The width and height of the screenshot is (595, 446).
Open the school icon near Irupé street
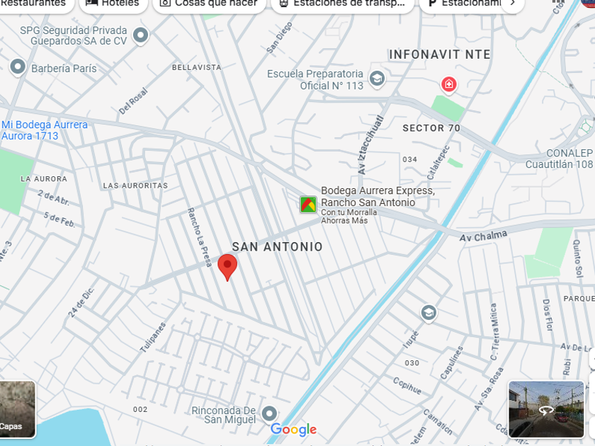click(x=429, y=313)
